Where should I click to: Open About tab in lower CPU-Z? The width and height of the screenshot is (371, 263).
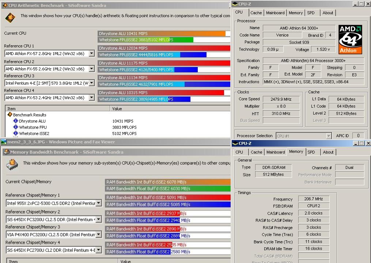[328, 152]
